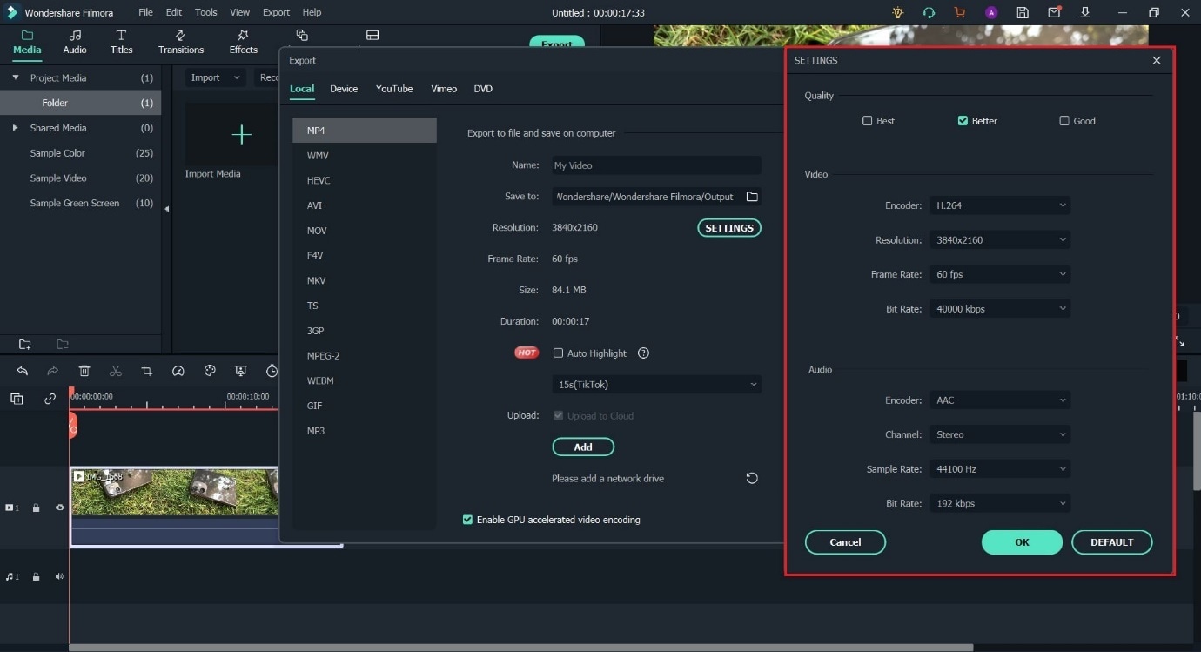Click the SETTINGS button in Export
Viewport: 1201px width, 652px height.
(729, 228)
